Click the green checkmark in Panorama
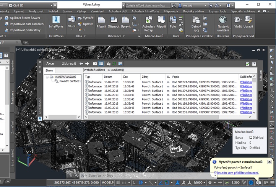 247,64
